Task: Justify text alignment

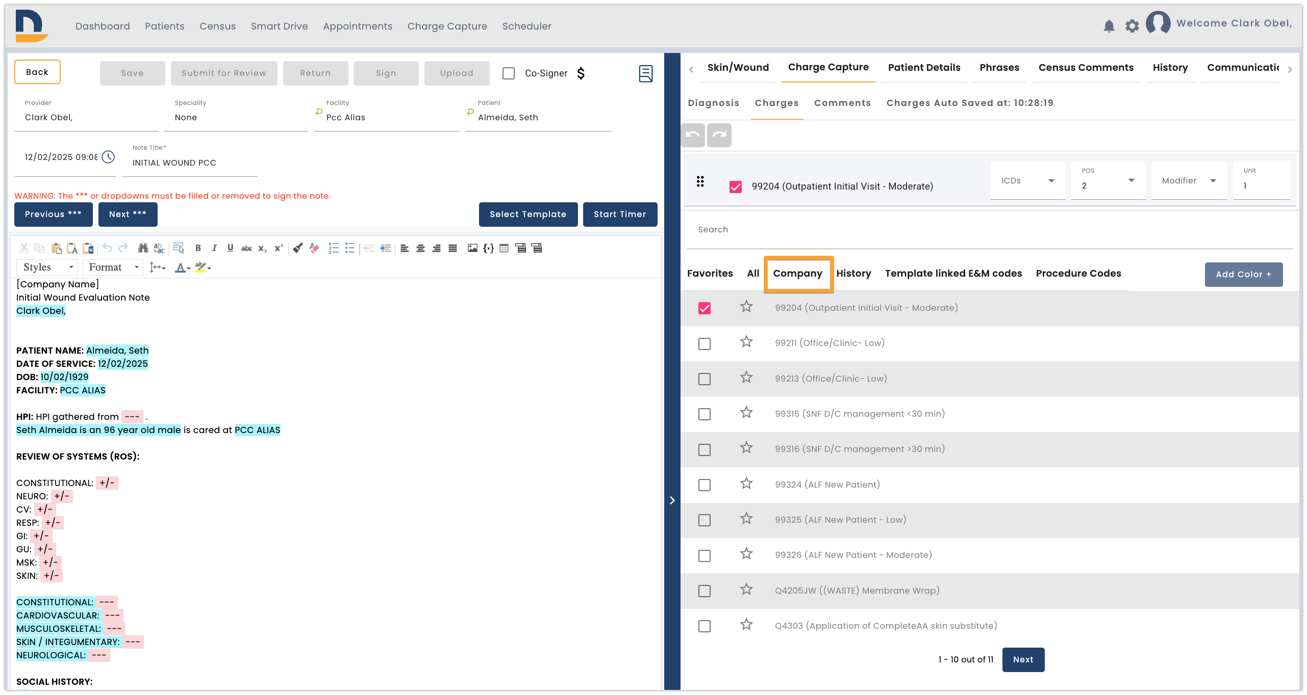Action: (453, 248)
